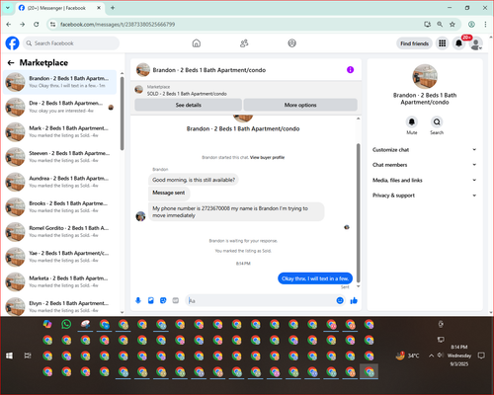Open the Yae conversation in list
The height and width of the screenshot is (395, 494).
[x=60, y=257]
